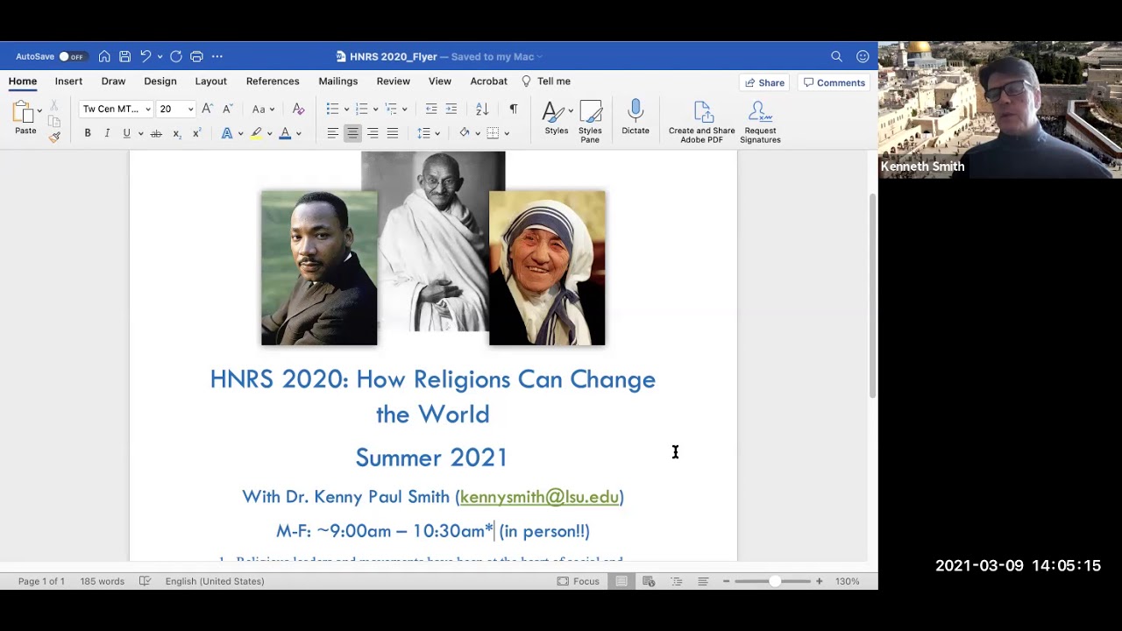Click Create and Share Adobe PDF

coord(701,122)
